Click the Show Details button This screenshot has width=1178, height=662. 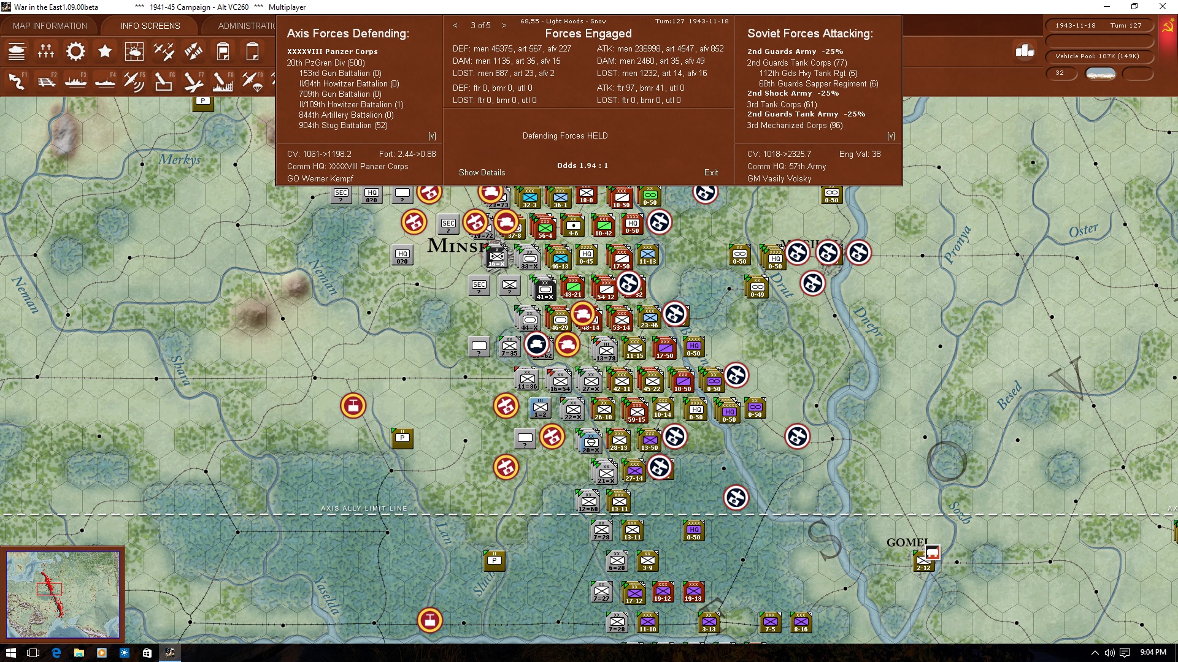(482, 172)
